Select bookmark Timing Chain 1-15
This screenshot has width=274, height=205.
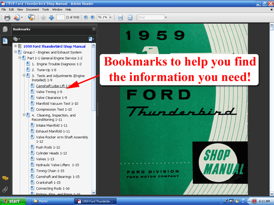coord(50,171)
